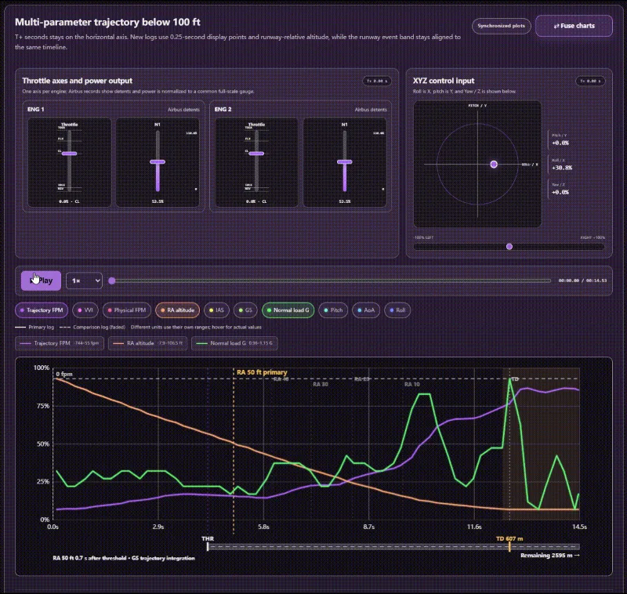
Task: Click the RA 30 marker label
Action: coord(321,384)
